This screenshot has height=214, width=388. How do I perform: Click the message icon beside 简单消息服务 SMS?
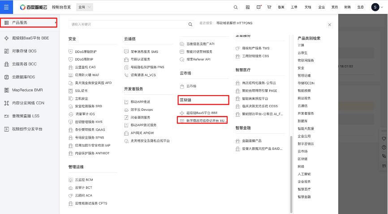(126, 52)
